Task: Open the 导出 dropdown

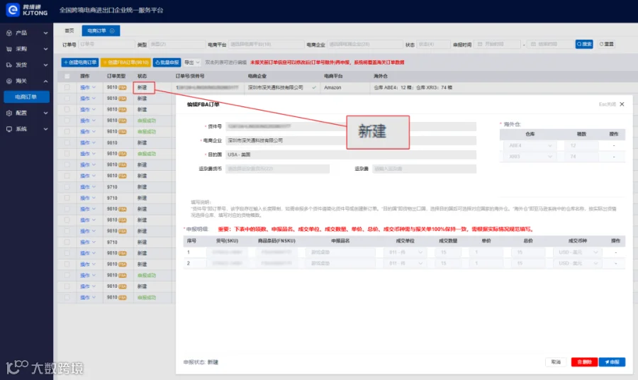Action: point(192,62)
